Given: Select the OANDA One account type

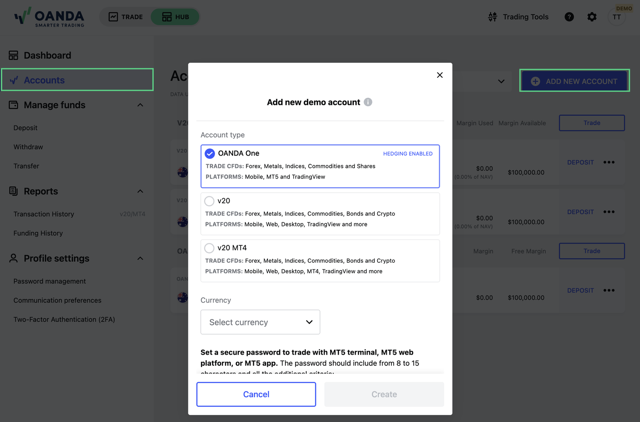Looking at the screenshot, I should (320, 166).
